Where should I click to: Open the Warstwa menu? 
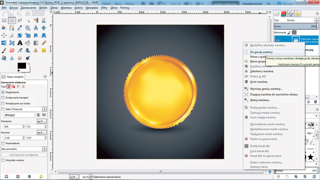[66, 8]
